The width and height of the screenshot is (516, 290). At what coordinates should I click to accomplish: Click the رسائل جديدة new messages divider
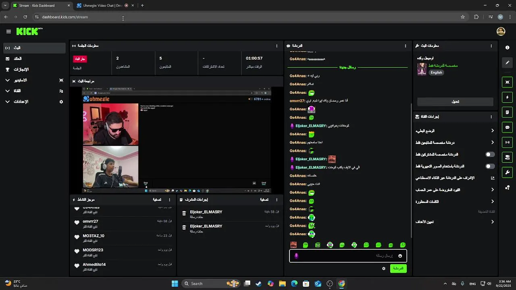coord(347,67)
